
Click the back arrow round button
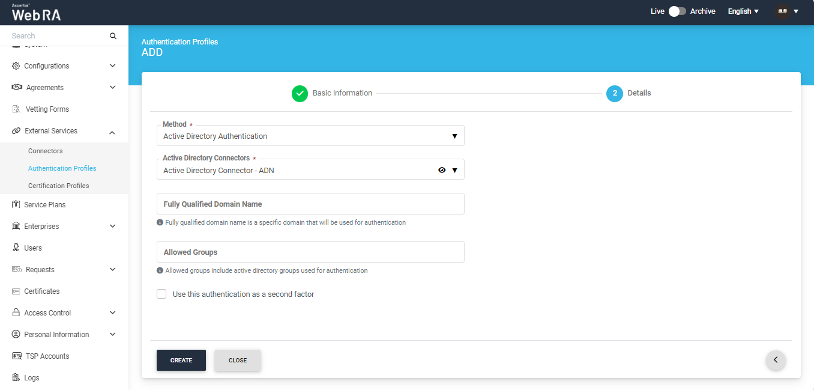[776, 360]
